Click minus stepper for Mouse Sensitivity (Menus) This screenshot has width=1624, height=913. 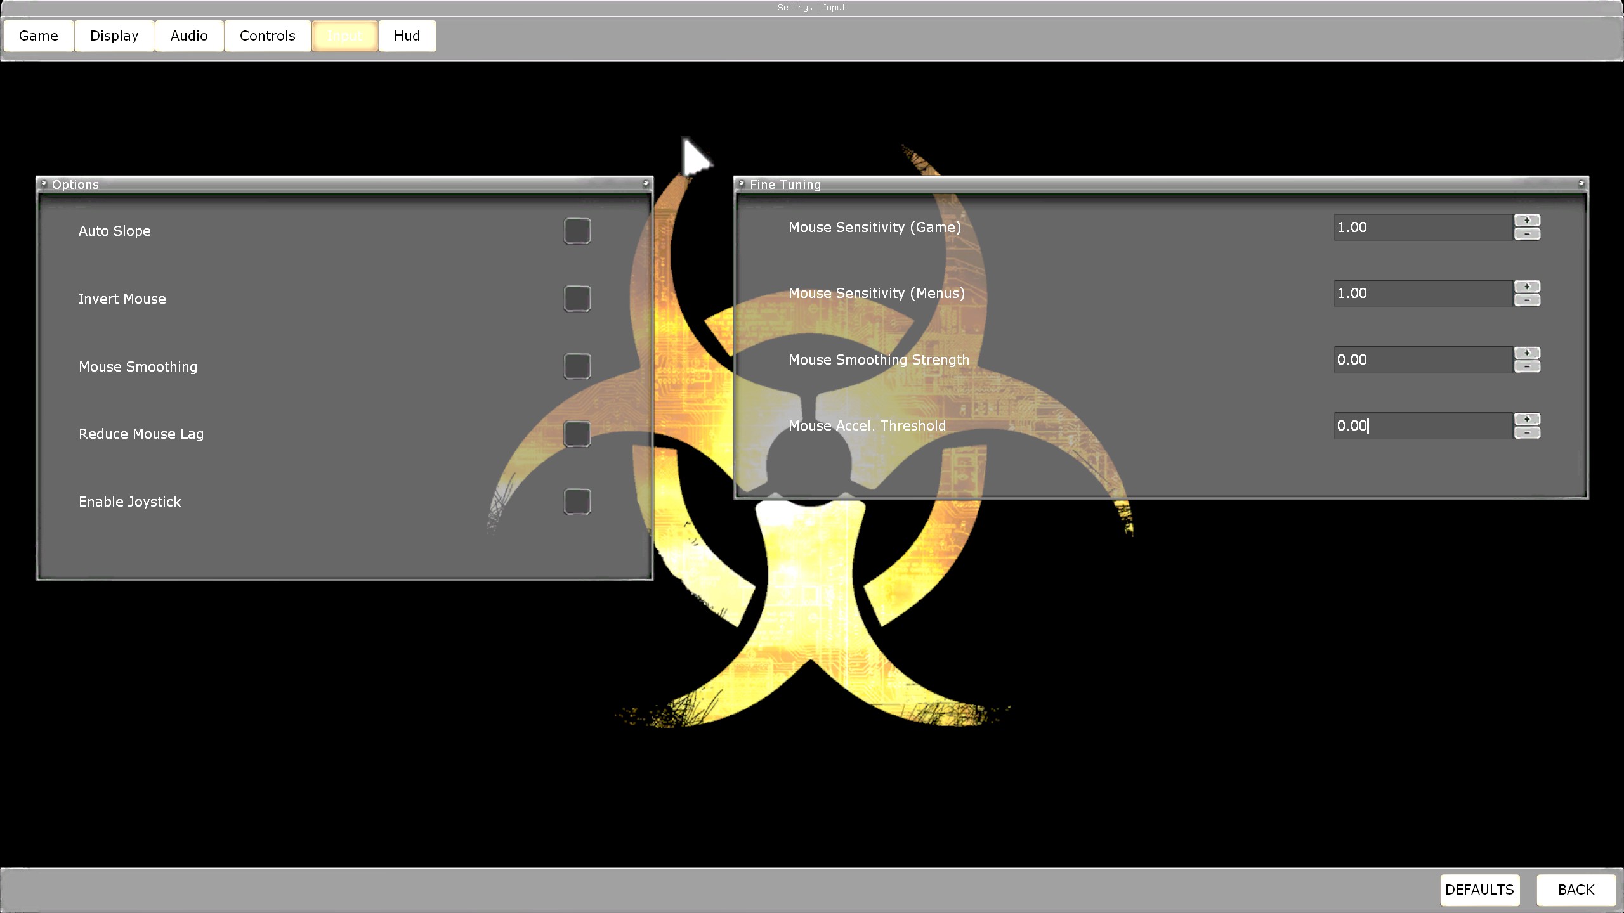pyautogui.click(x=1527, y=301)
